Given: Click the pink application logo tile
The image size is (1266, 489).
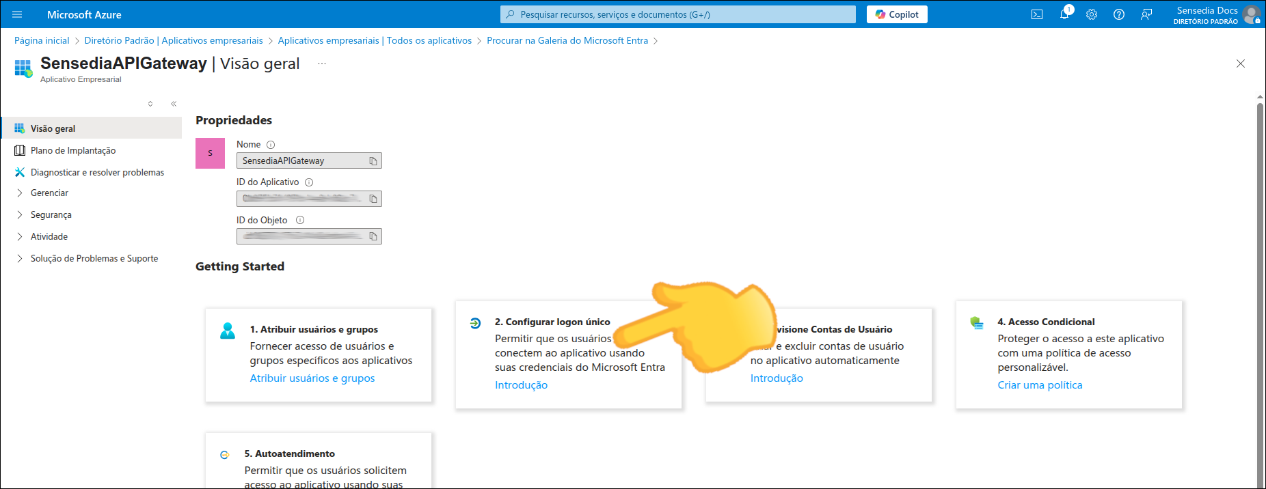Looking at the screenshot, I should (210, 153).
